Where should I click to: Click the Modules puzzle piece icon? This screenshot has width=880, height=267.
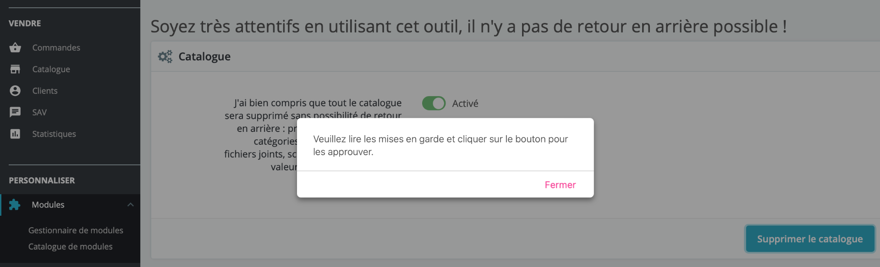coord(15,205)
